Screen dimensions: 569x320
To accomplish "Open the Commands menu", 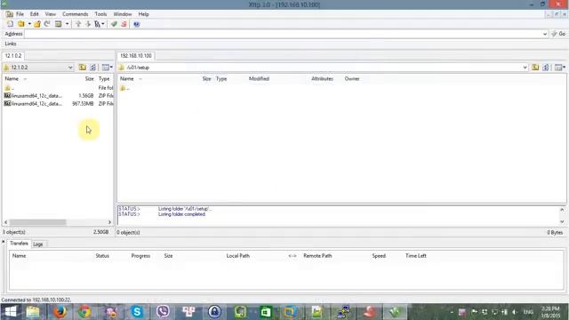I will pos(75,14).
